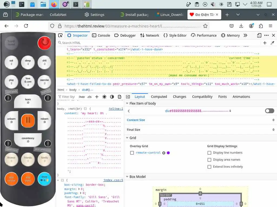Viewport: 277px width, 207px height.
Task: Click the blue show button on remote
Action: (x=44, y=179)
